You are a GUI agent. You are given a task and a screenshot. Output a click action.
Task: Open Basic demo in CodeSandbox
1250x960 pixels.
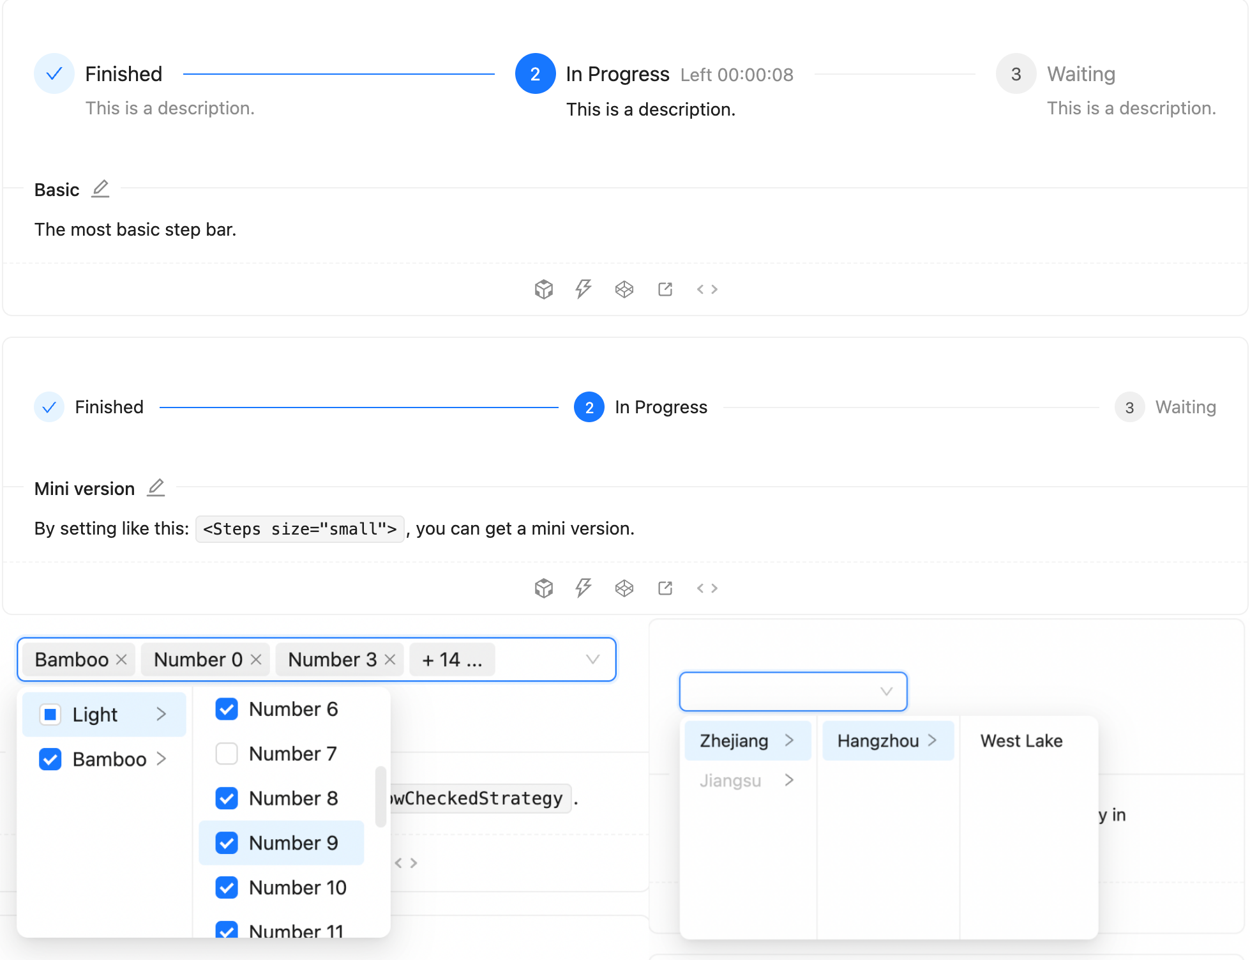[x=543, y=289]
